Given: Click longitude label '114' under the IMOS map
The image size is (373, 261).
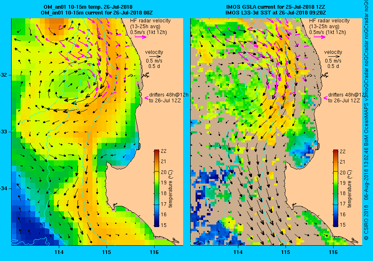Looking at the screenshot, I should (x=238, y=252).
